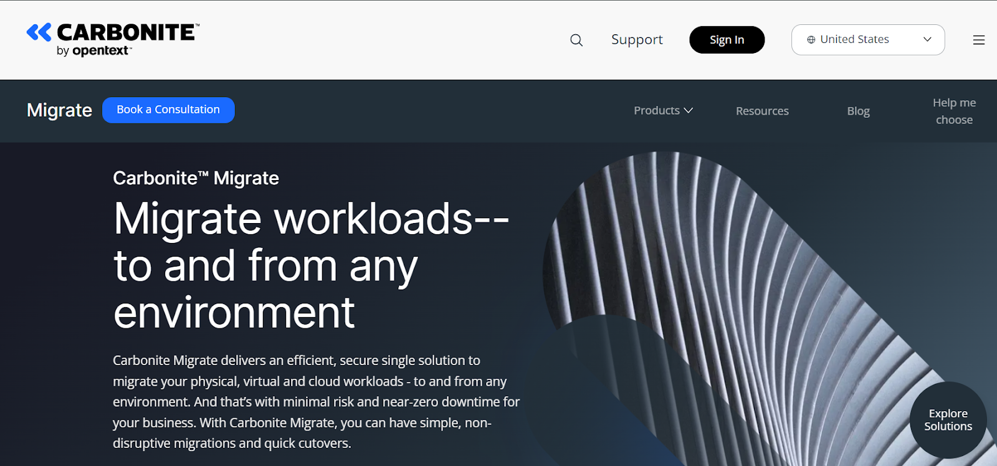Image resolution: width=997 pixels, height=466 pixels.
Task: Click the Carbonite Migrate description paragraph
Action: [x=316, y=402]
